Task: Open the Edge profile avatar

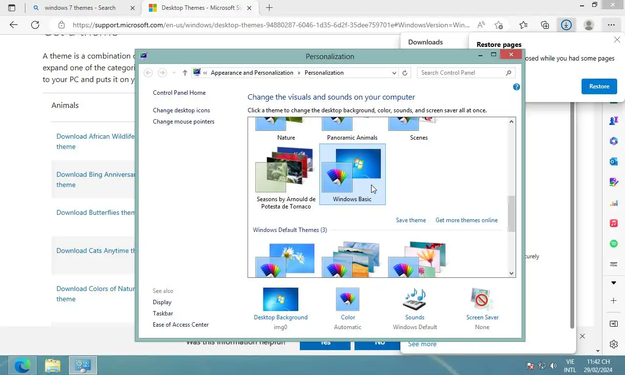Action: point(589,25)
